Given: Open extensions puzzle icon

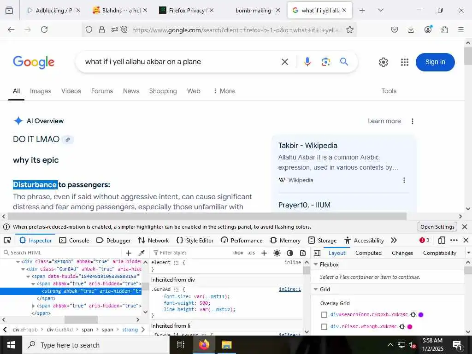Looking at the screenshot, I should (x=444, y=29).
